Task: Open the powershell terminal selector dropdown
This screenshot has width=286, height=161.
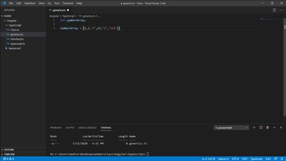Action: coord(231,127)
